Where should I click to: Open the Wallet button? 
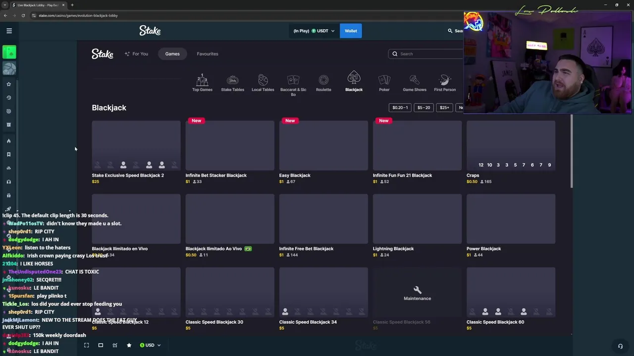[351, 31]
